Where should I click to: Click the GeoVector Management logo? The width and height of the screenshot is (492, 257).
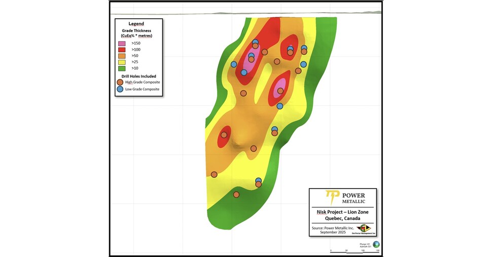(x=363, y=229)
